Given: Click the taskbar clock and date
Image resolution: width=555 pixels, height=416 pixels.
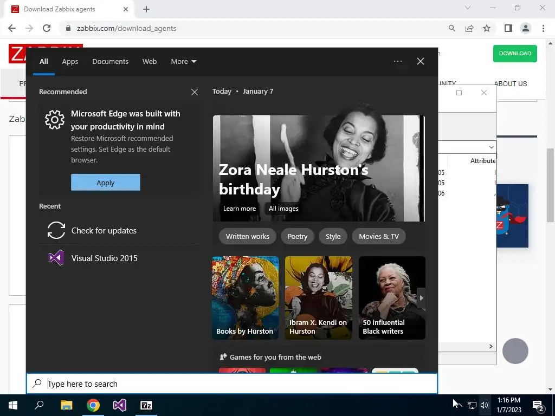Looking at the screenshot, I should tap(508, 405).
